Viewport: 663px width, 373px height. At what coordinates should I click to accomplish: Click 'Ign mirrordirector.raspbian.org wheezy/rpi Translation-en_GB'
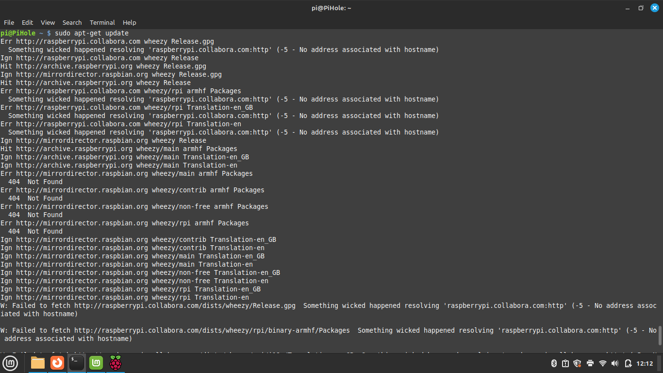click(131, 289)
